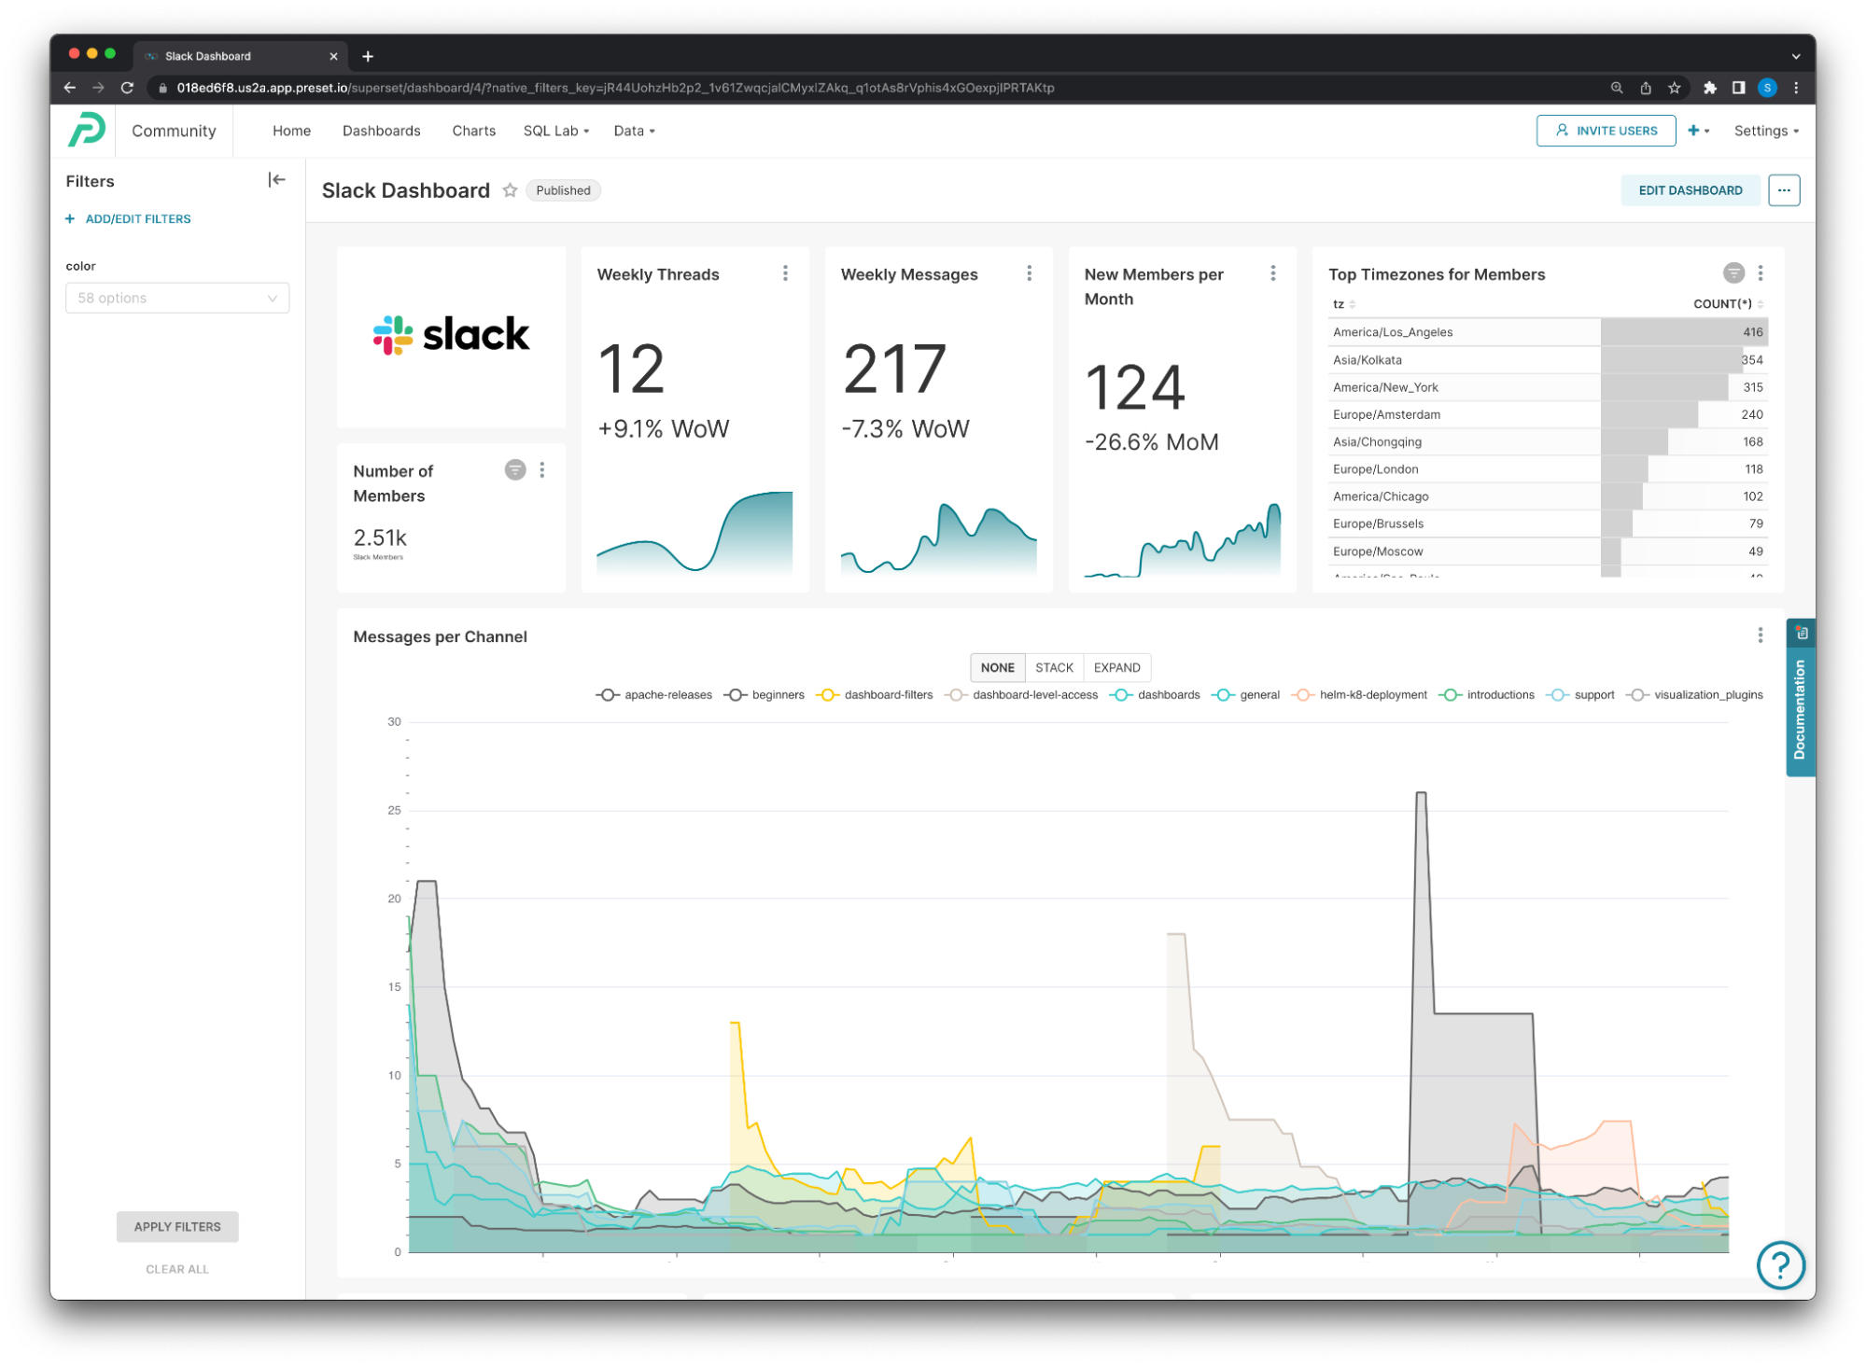This screenshot has width=1866, height=1367.
Task: Open Messages per Channel options menu
Action: coord(1760,635)
